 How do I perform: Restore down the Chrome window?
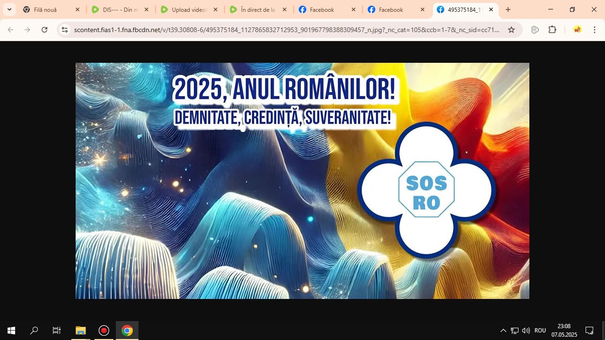[572, 9]
